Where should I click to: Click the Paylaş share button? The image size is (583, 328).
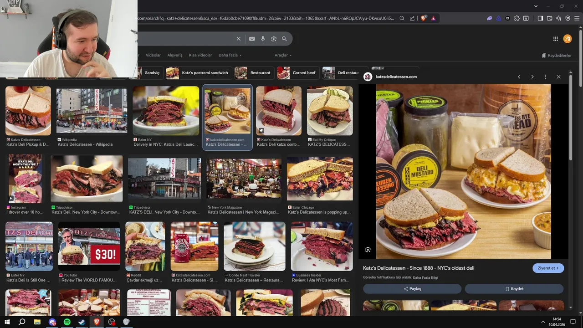[x=412, y=289]
